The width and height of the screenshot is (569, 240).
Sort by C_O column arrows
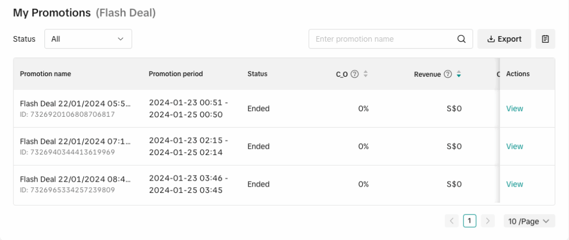pyautogui.click(x=366, y=74)
